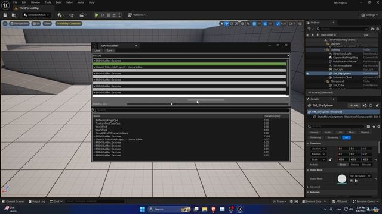Click the Perspective viewport button
Screen dimensions: 382x214
click(x=19, y=24)
